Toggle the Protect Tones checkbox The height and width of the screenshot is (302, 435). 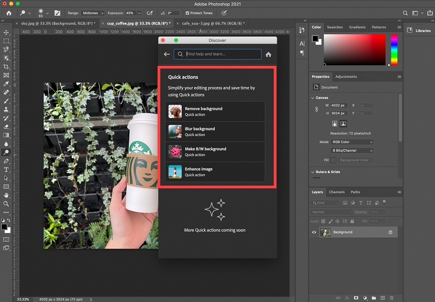tap(188, 13)
